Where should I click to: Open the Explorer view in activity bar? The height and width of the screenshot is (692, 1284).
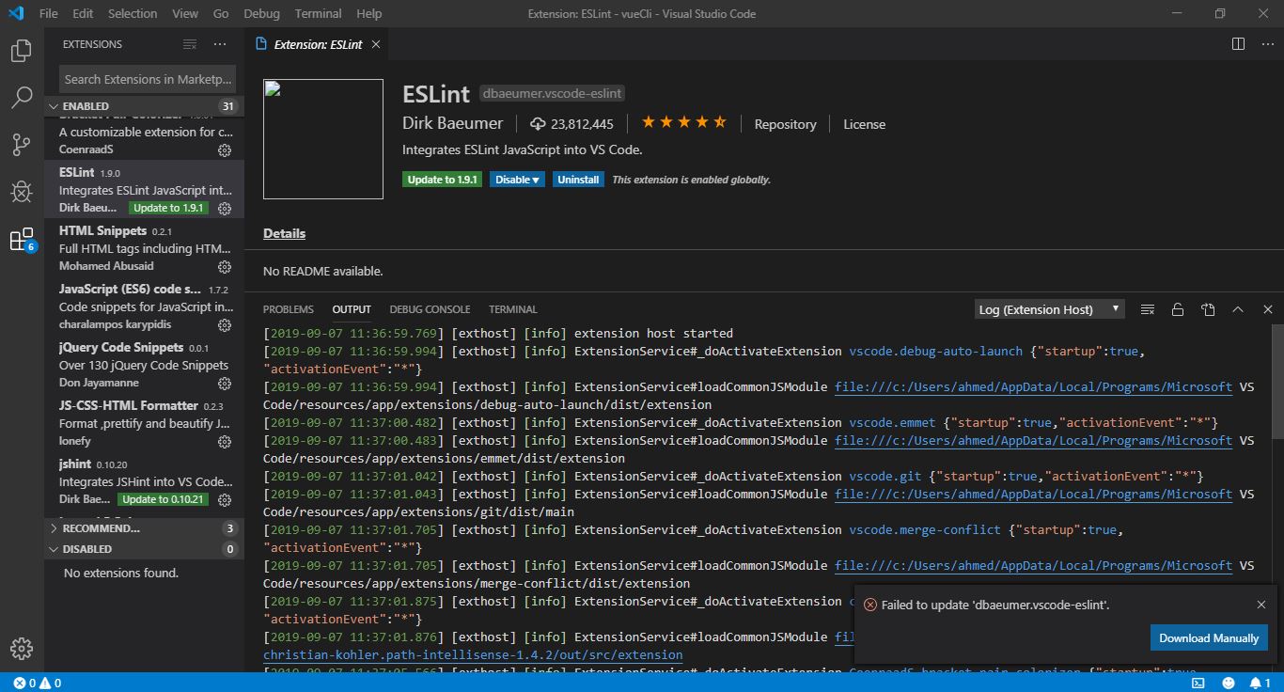pyautogui.click(x=22, y=51)
